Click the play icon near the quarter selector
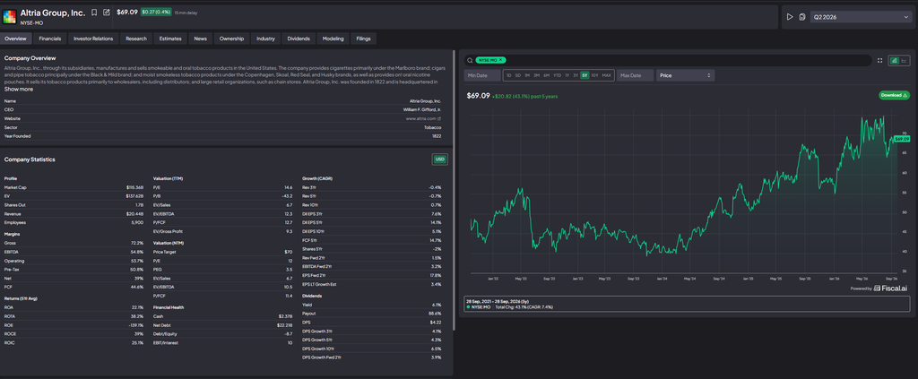Viewport: 918px width, 379px height. (790, 17)
